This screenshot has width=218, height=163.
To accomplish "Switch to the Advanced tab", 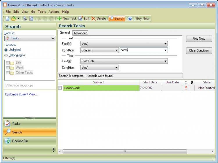I will point(81,33).
